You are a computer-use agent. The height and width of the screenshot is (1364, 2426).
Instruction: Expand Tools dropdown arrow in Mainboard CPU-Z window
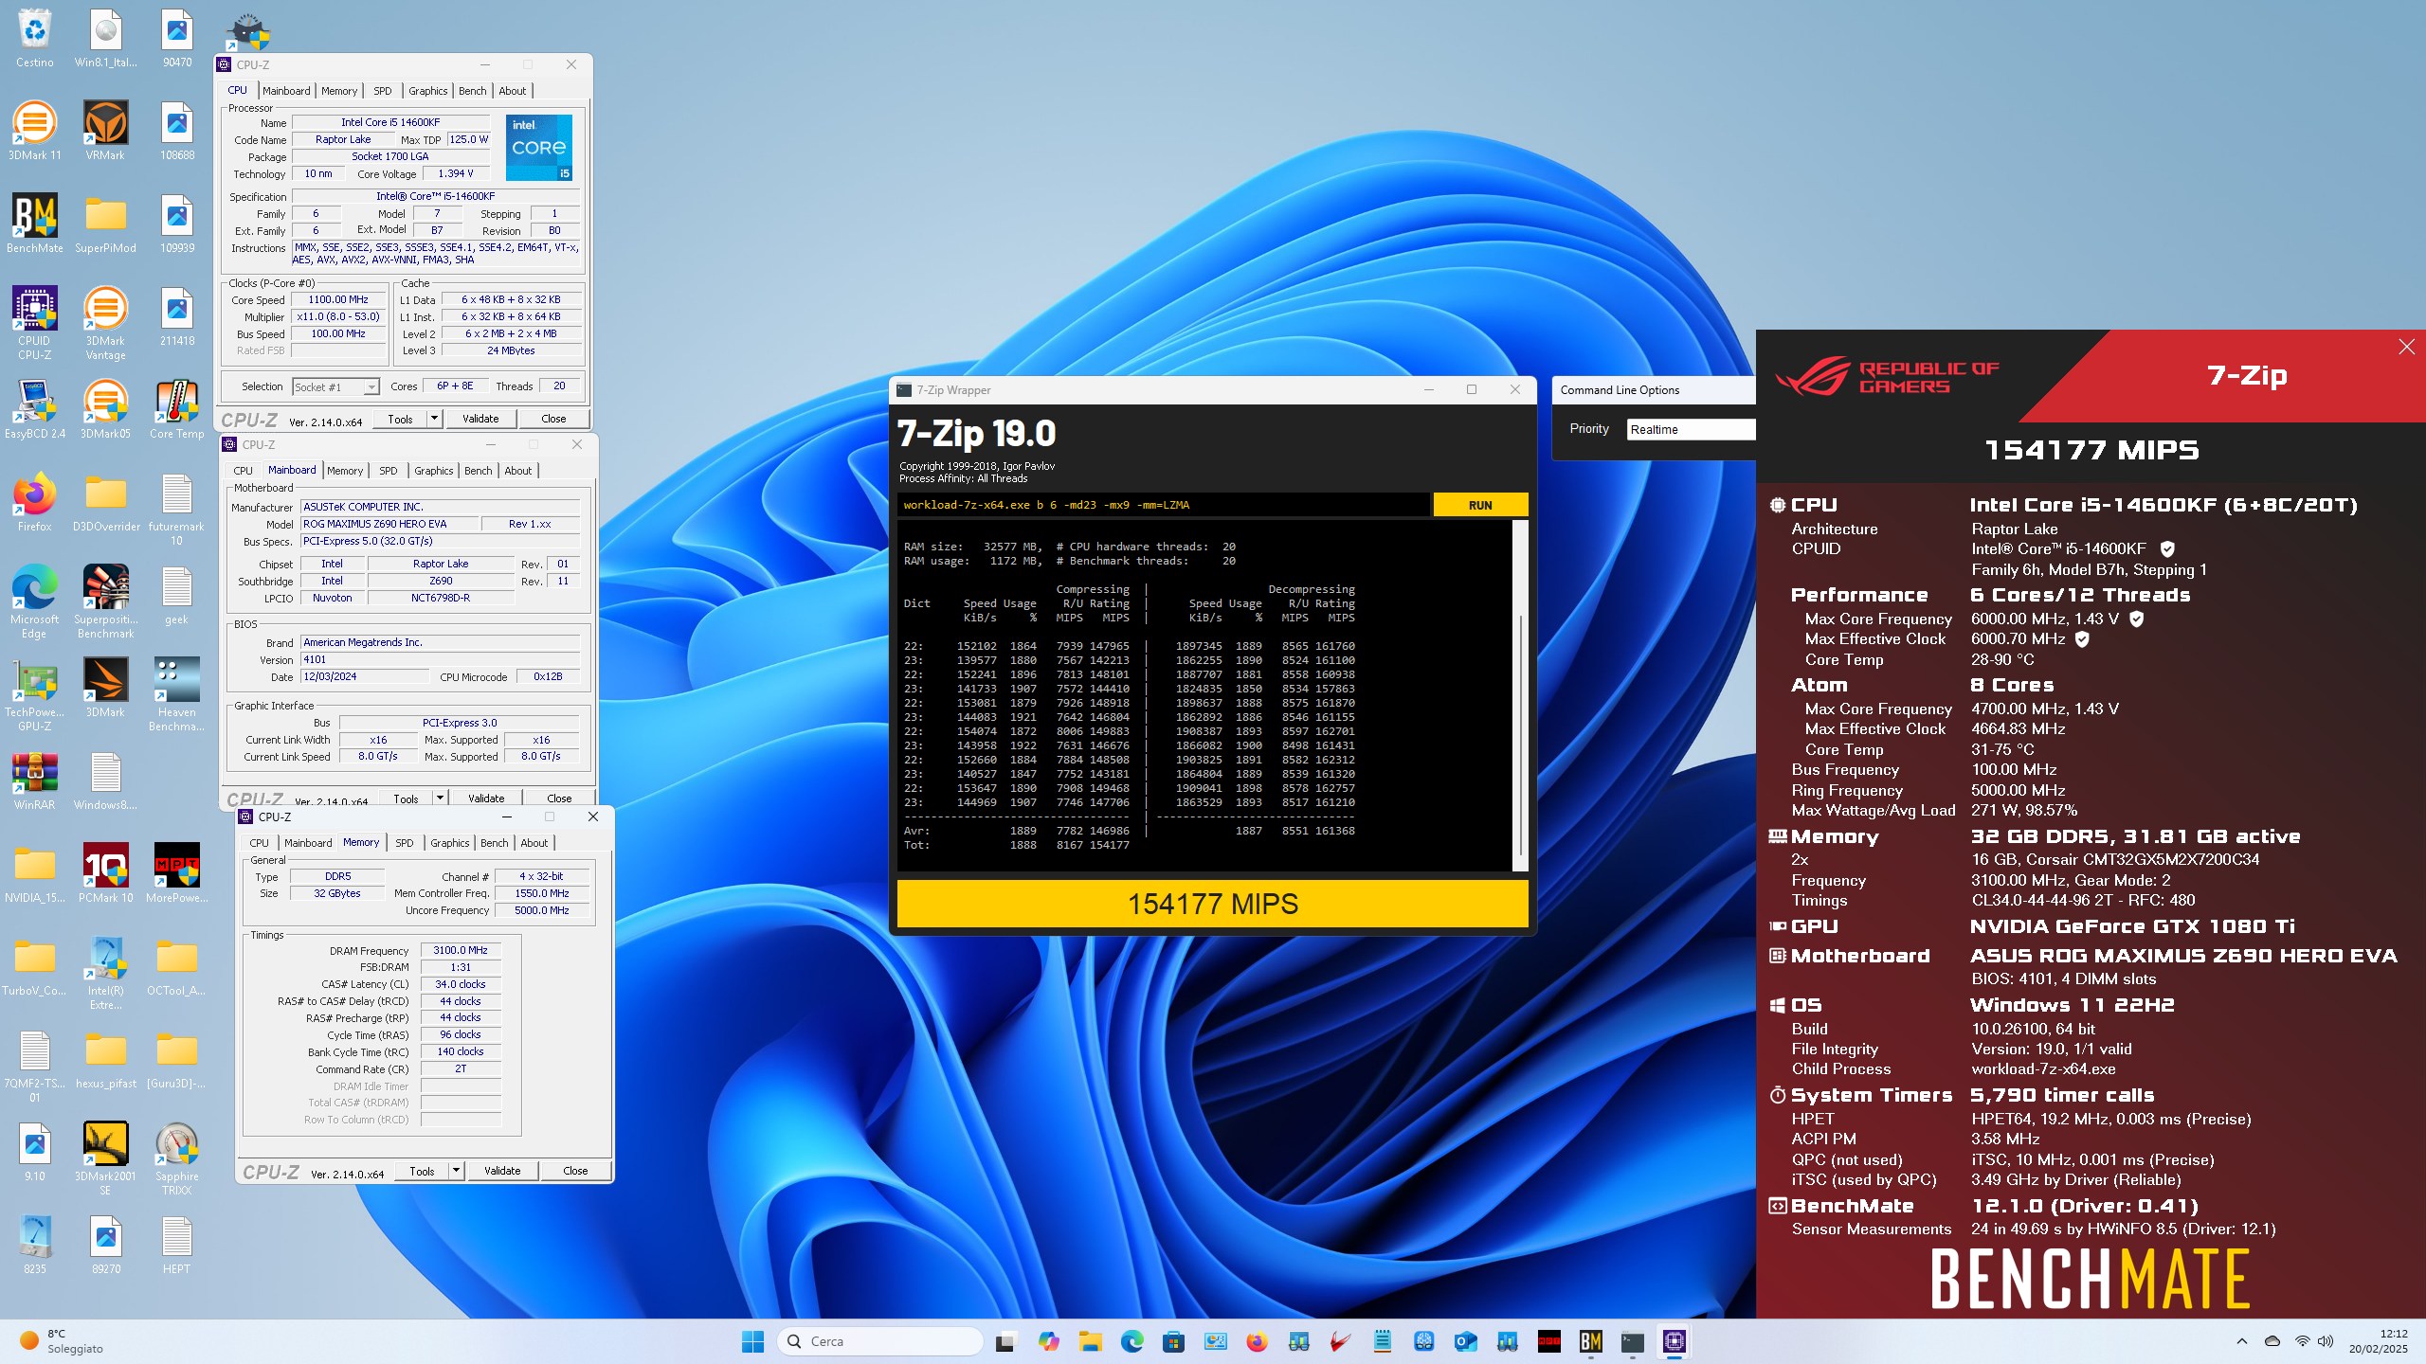[x=440, y=799]
